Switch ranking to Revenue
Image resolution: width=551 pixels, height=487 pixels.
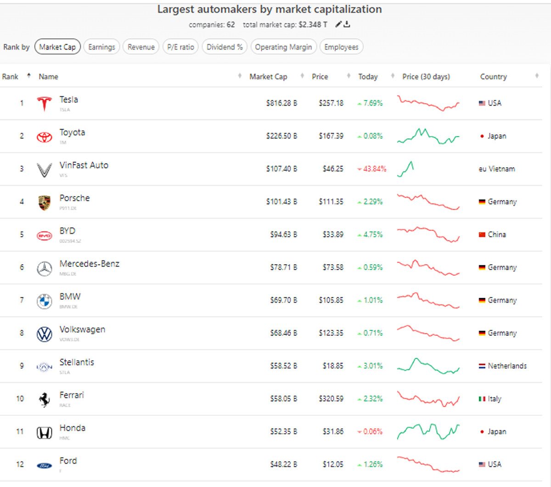(141, 47)
